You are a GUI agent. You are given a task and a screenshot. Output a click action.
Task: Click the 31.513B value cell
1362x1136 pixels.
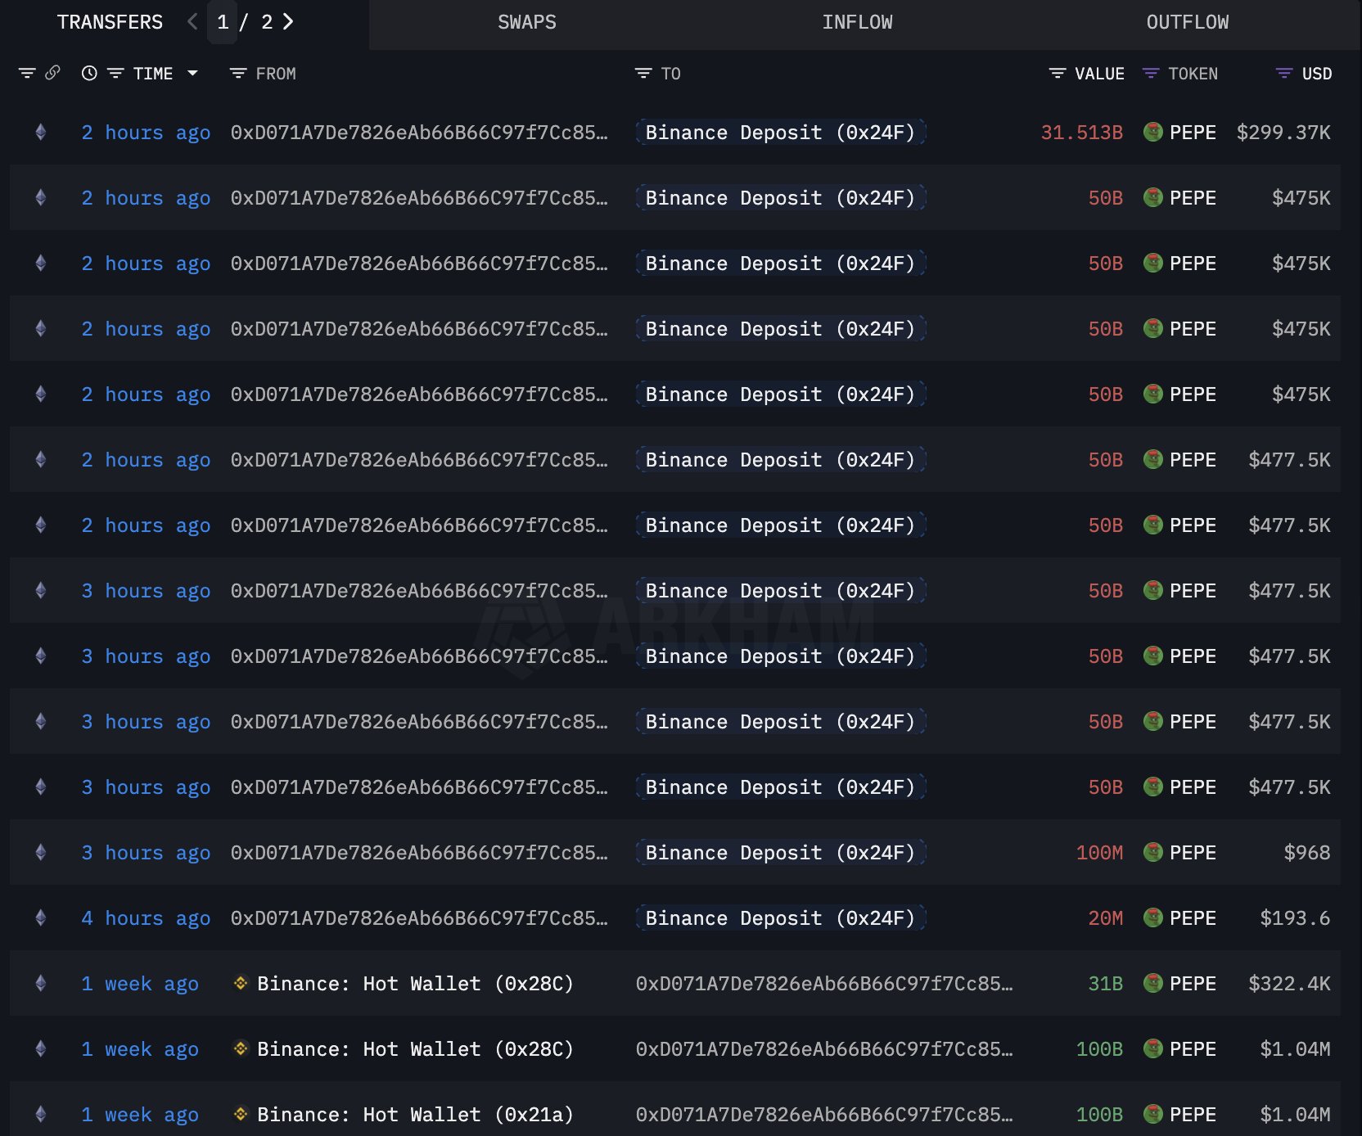pos(1081,133)
